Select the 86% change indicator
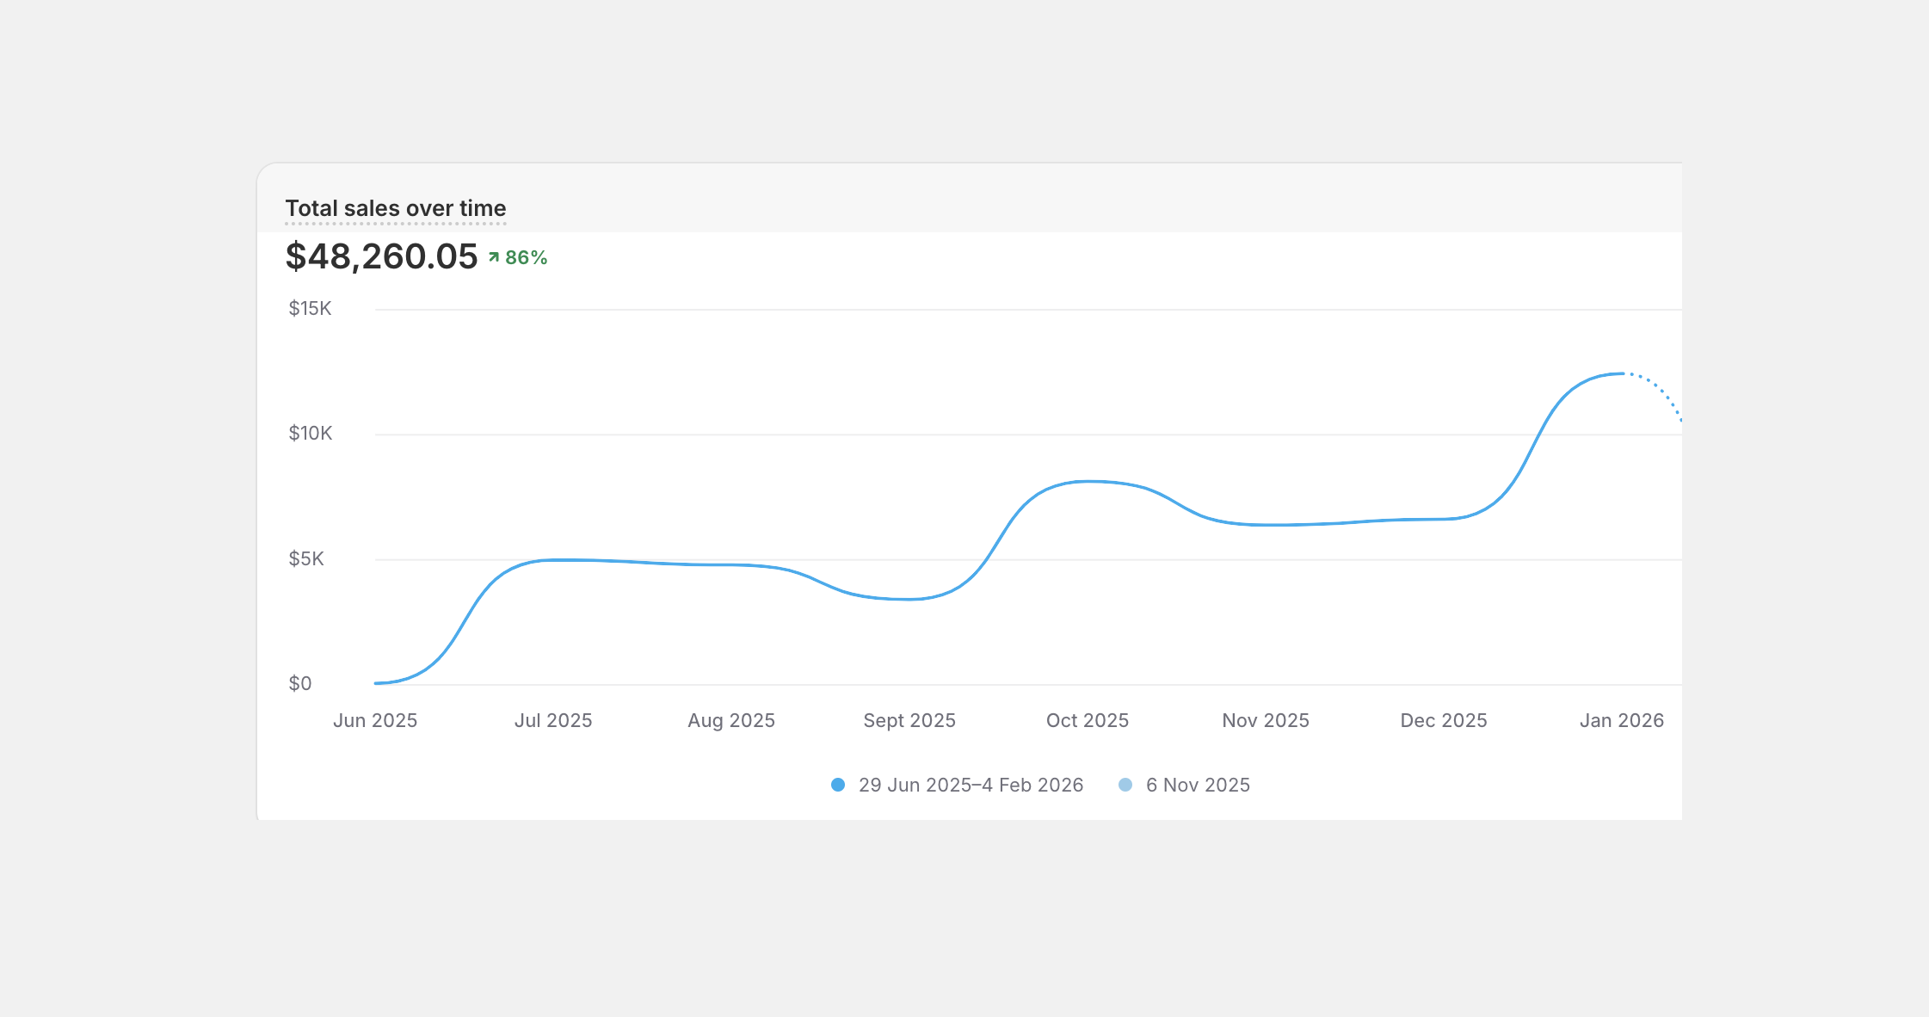The height and width of the screenshot is (1017, 1929). pos(526,258)
